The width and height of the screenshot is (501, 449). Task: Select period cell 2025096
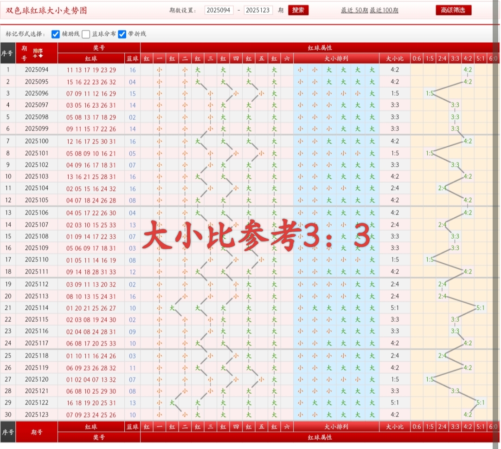tap(37, 93)
